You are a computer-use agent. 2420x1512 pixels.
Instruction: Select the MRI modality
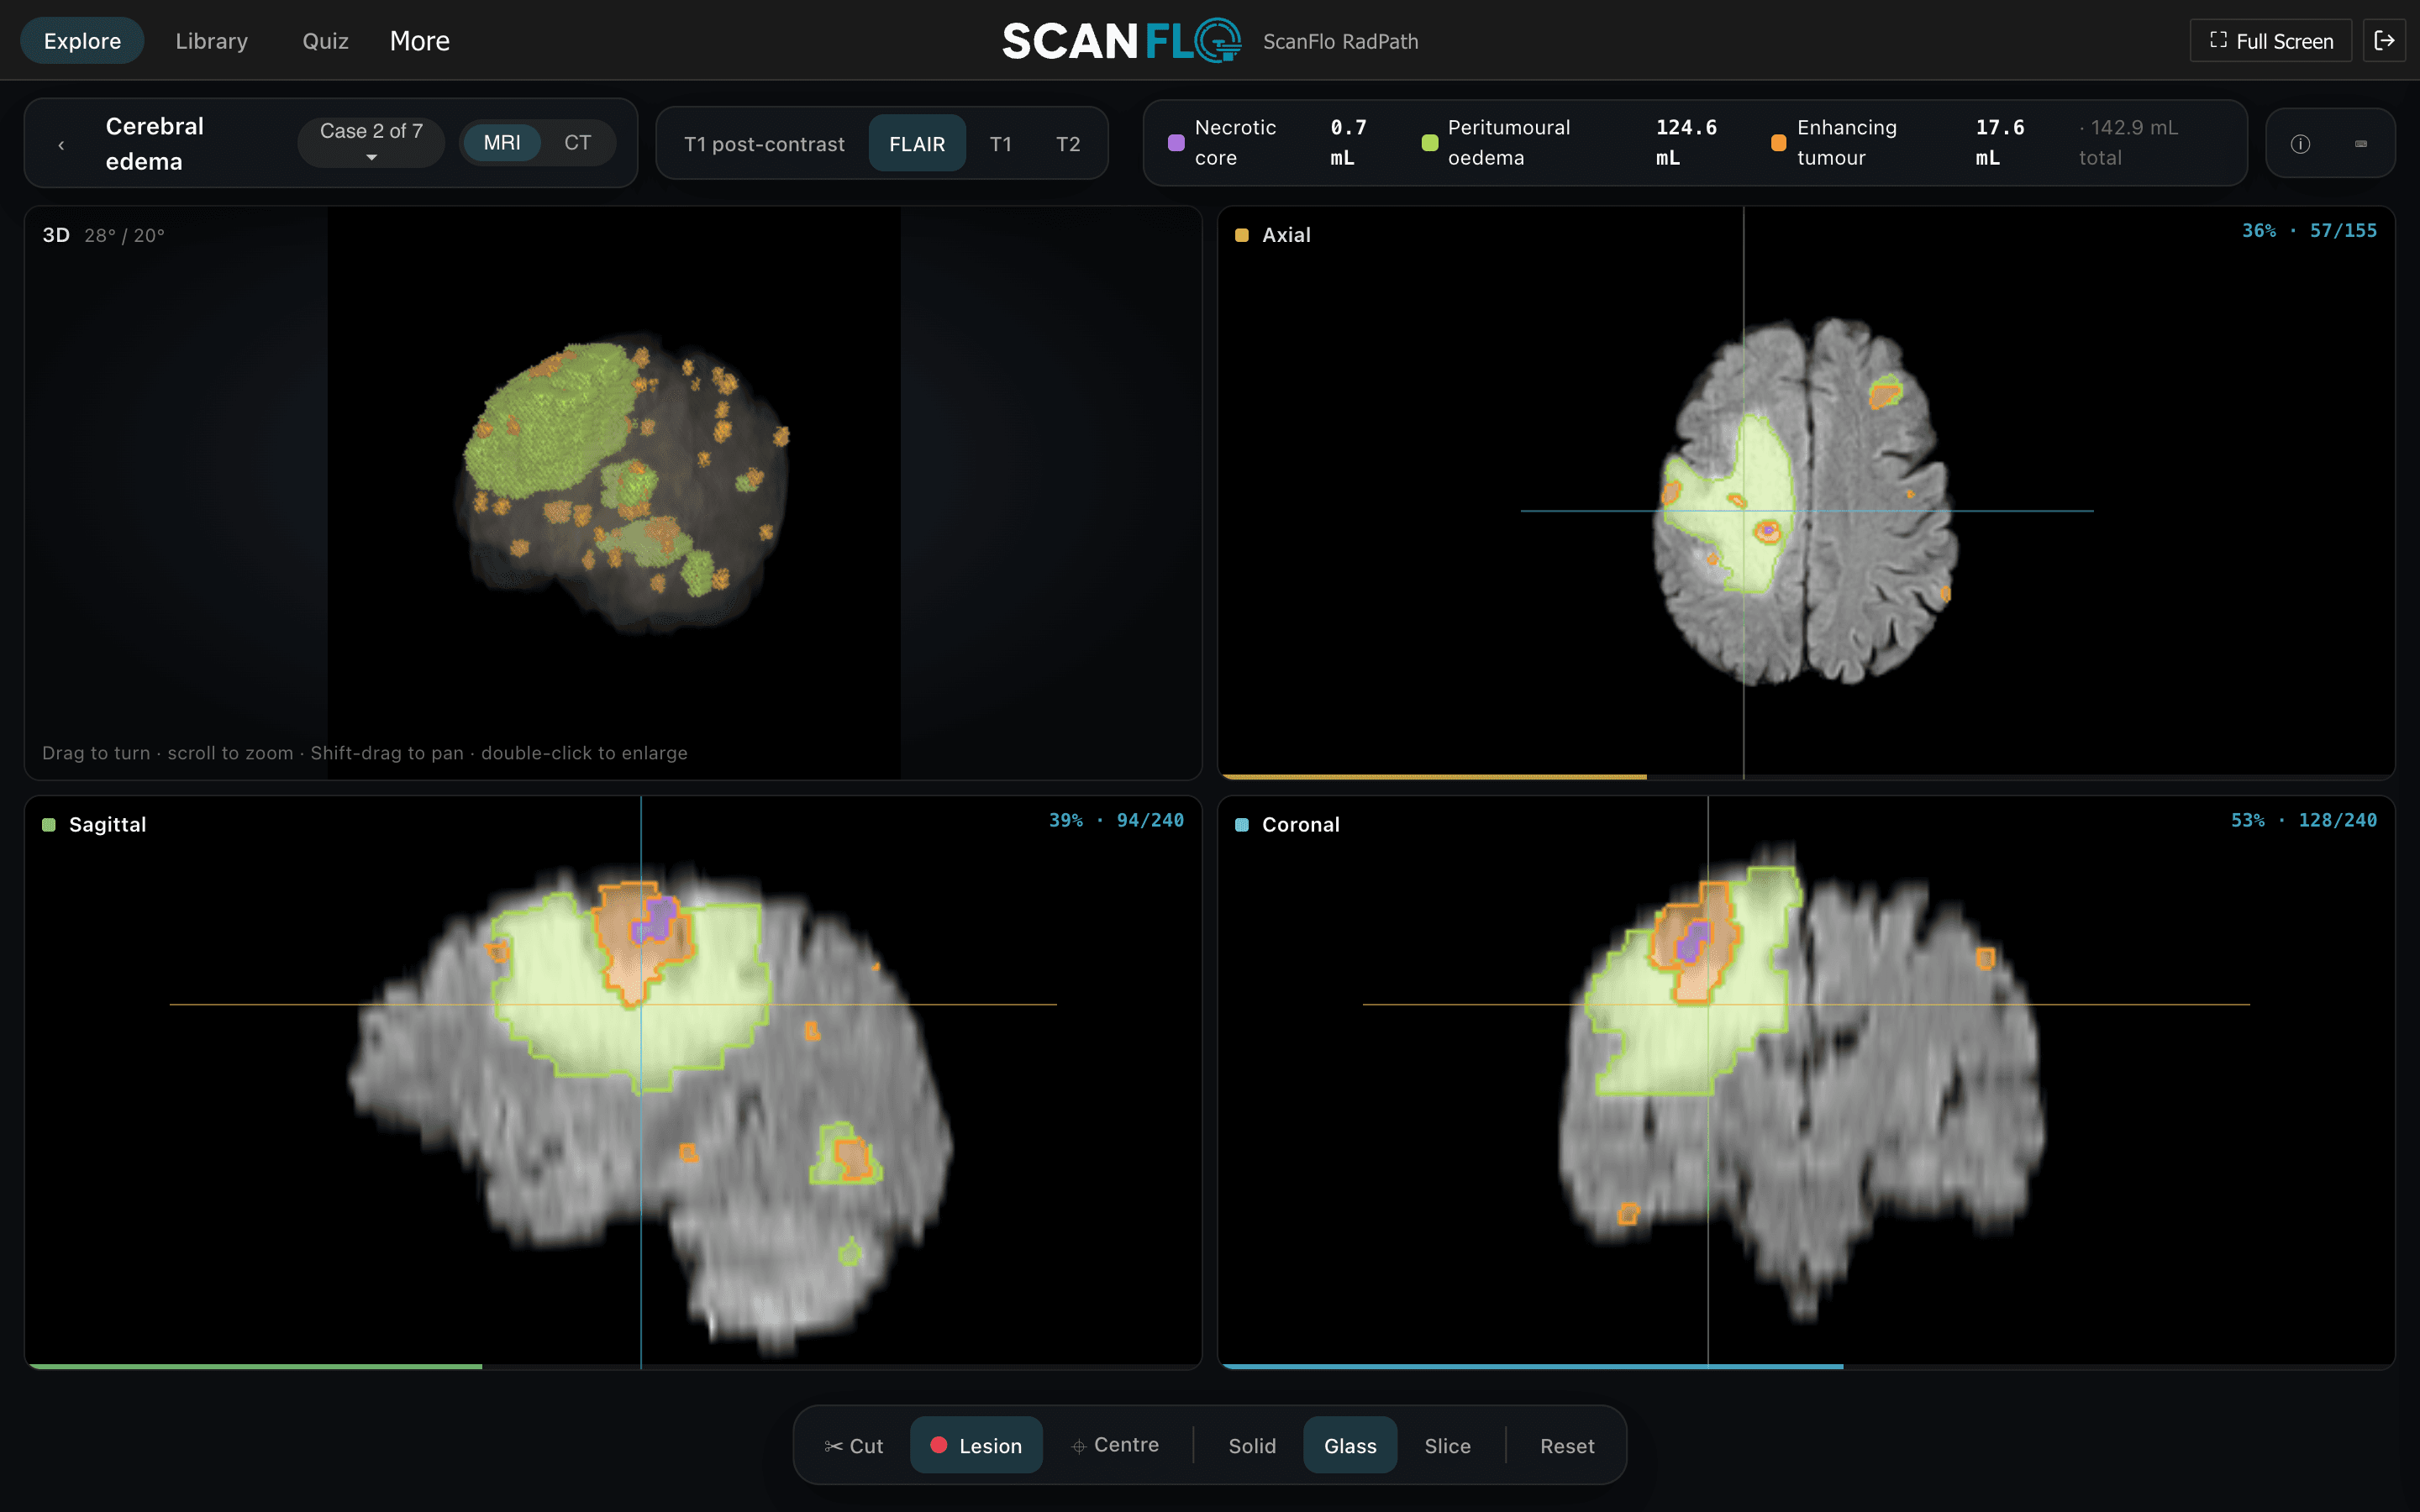pos(502,143)
